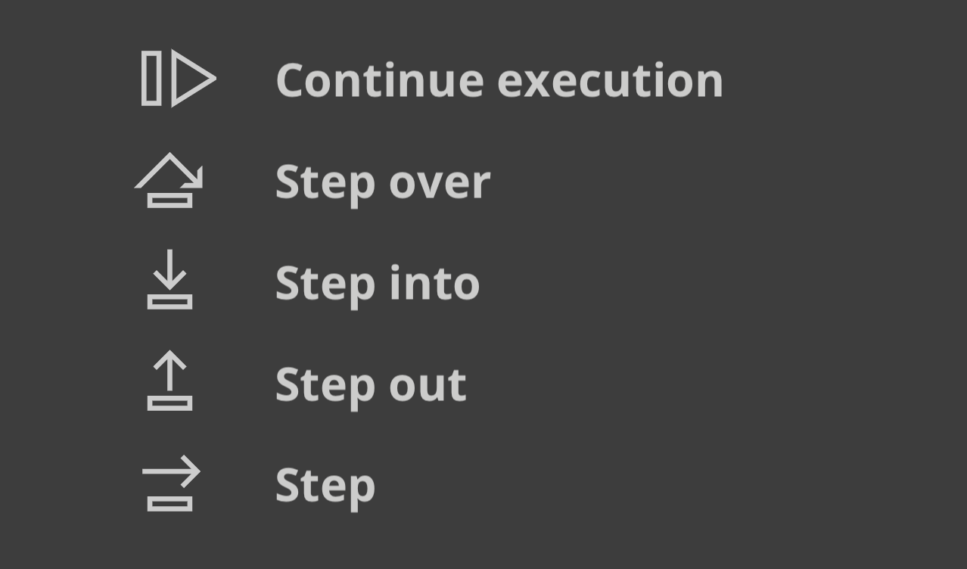Click the word "over" in second entry
Screen dimensions: 967x569
pos(440,184)
